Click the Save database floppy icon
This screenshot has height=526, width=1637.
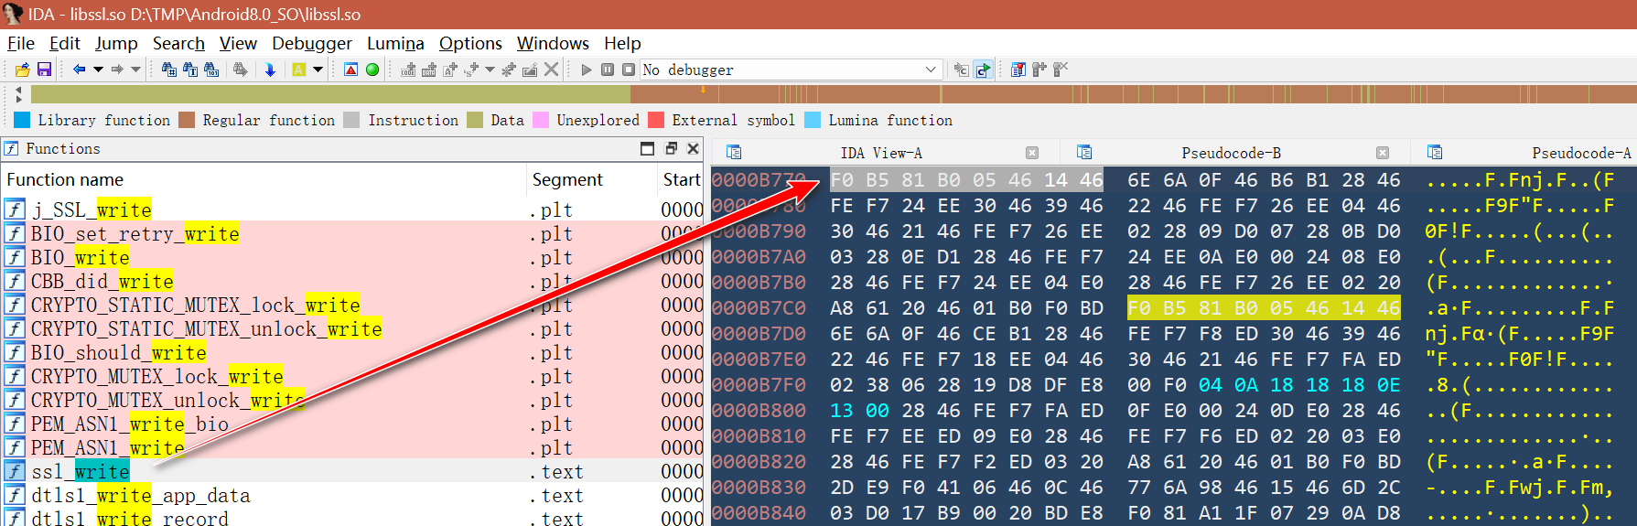point(44,70)
